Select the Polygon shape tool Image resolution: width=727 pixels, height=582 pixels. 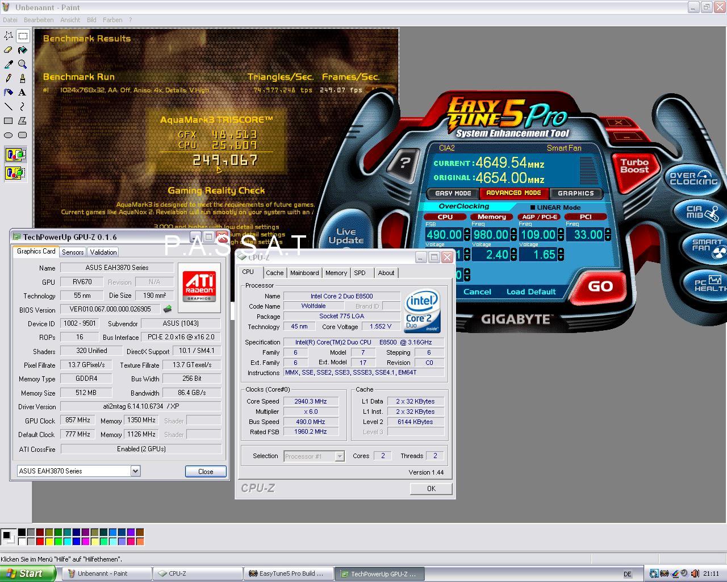coord(23,120)
